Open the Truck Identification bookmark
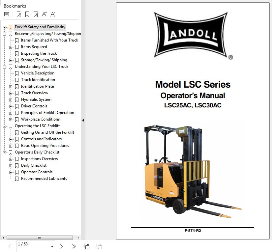 (x=38, y=80)
